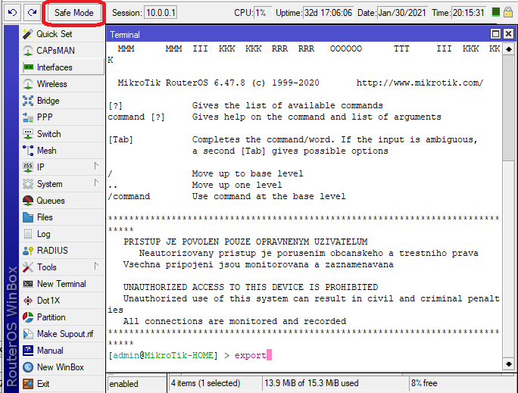Click the Bridge arrows icon
The width and height of the screenshot is (518, 393).
pyautogui.click(x=28, y=101)
